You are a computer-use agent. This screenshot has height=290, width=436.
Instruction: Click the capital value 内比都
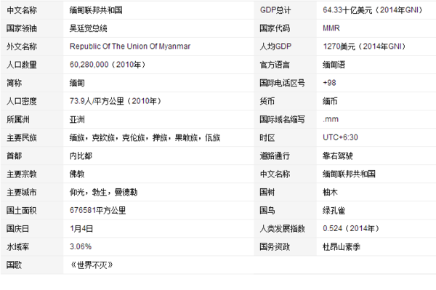click(81, 156)
